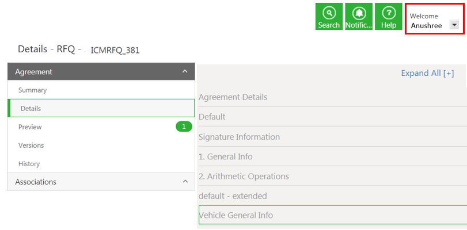This screenshot has height=230, width=467.
Task: Collapse the Associations panel chevron
Action: click(184, 182)
